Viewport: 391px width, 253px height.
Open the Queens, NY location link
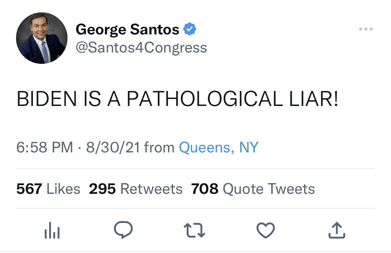point(219,147)
